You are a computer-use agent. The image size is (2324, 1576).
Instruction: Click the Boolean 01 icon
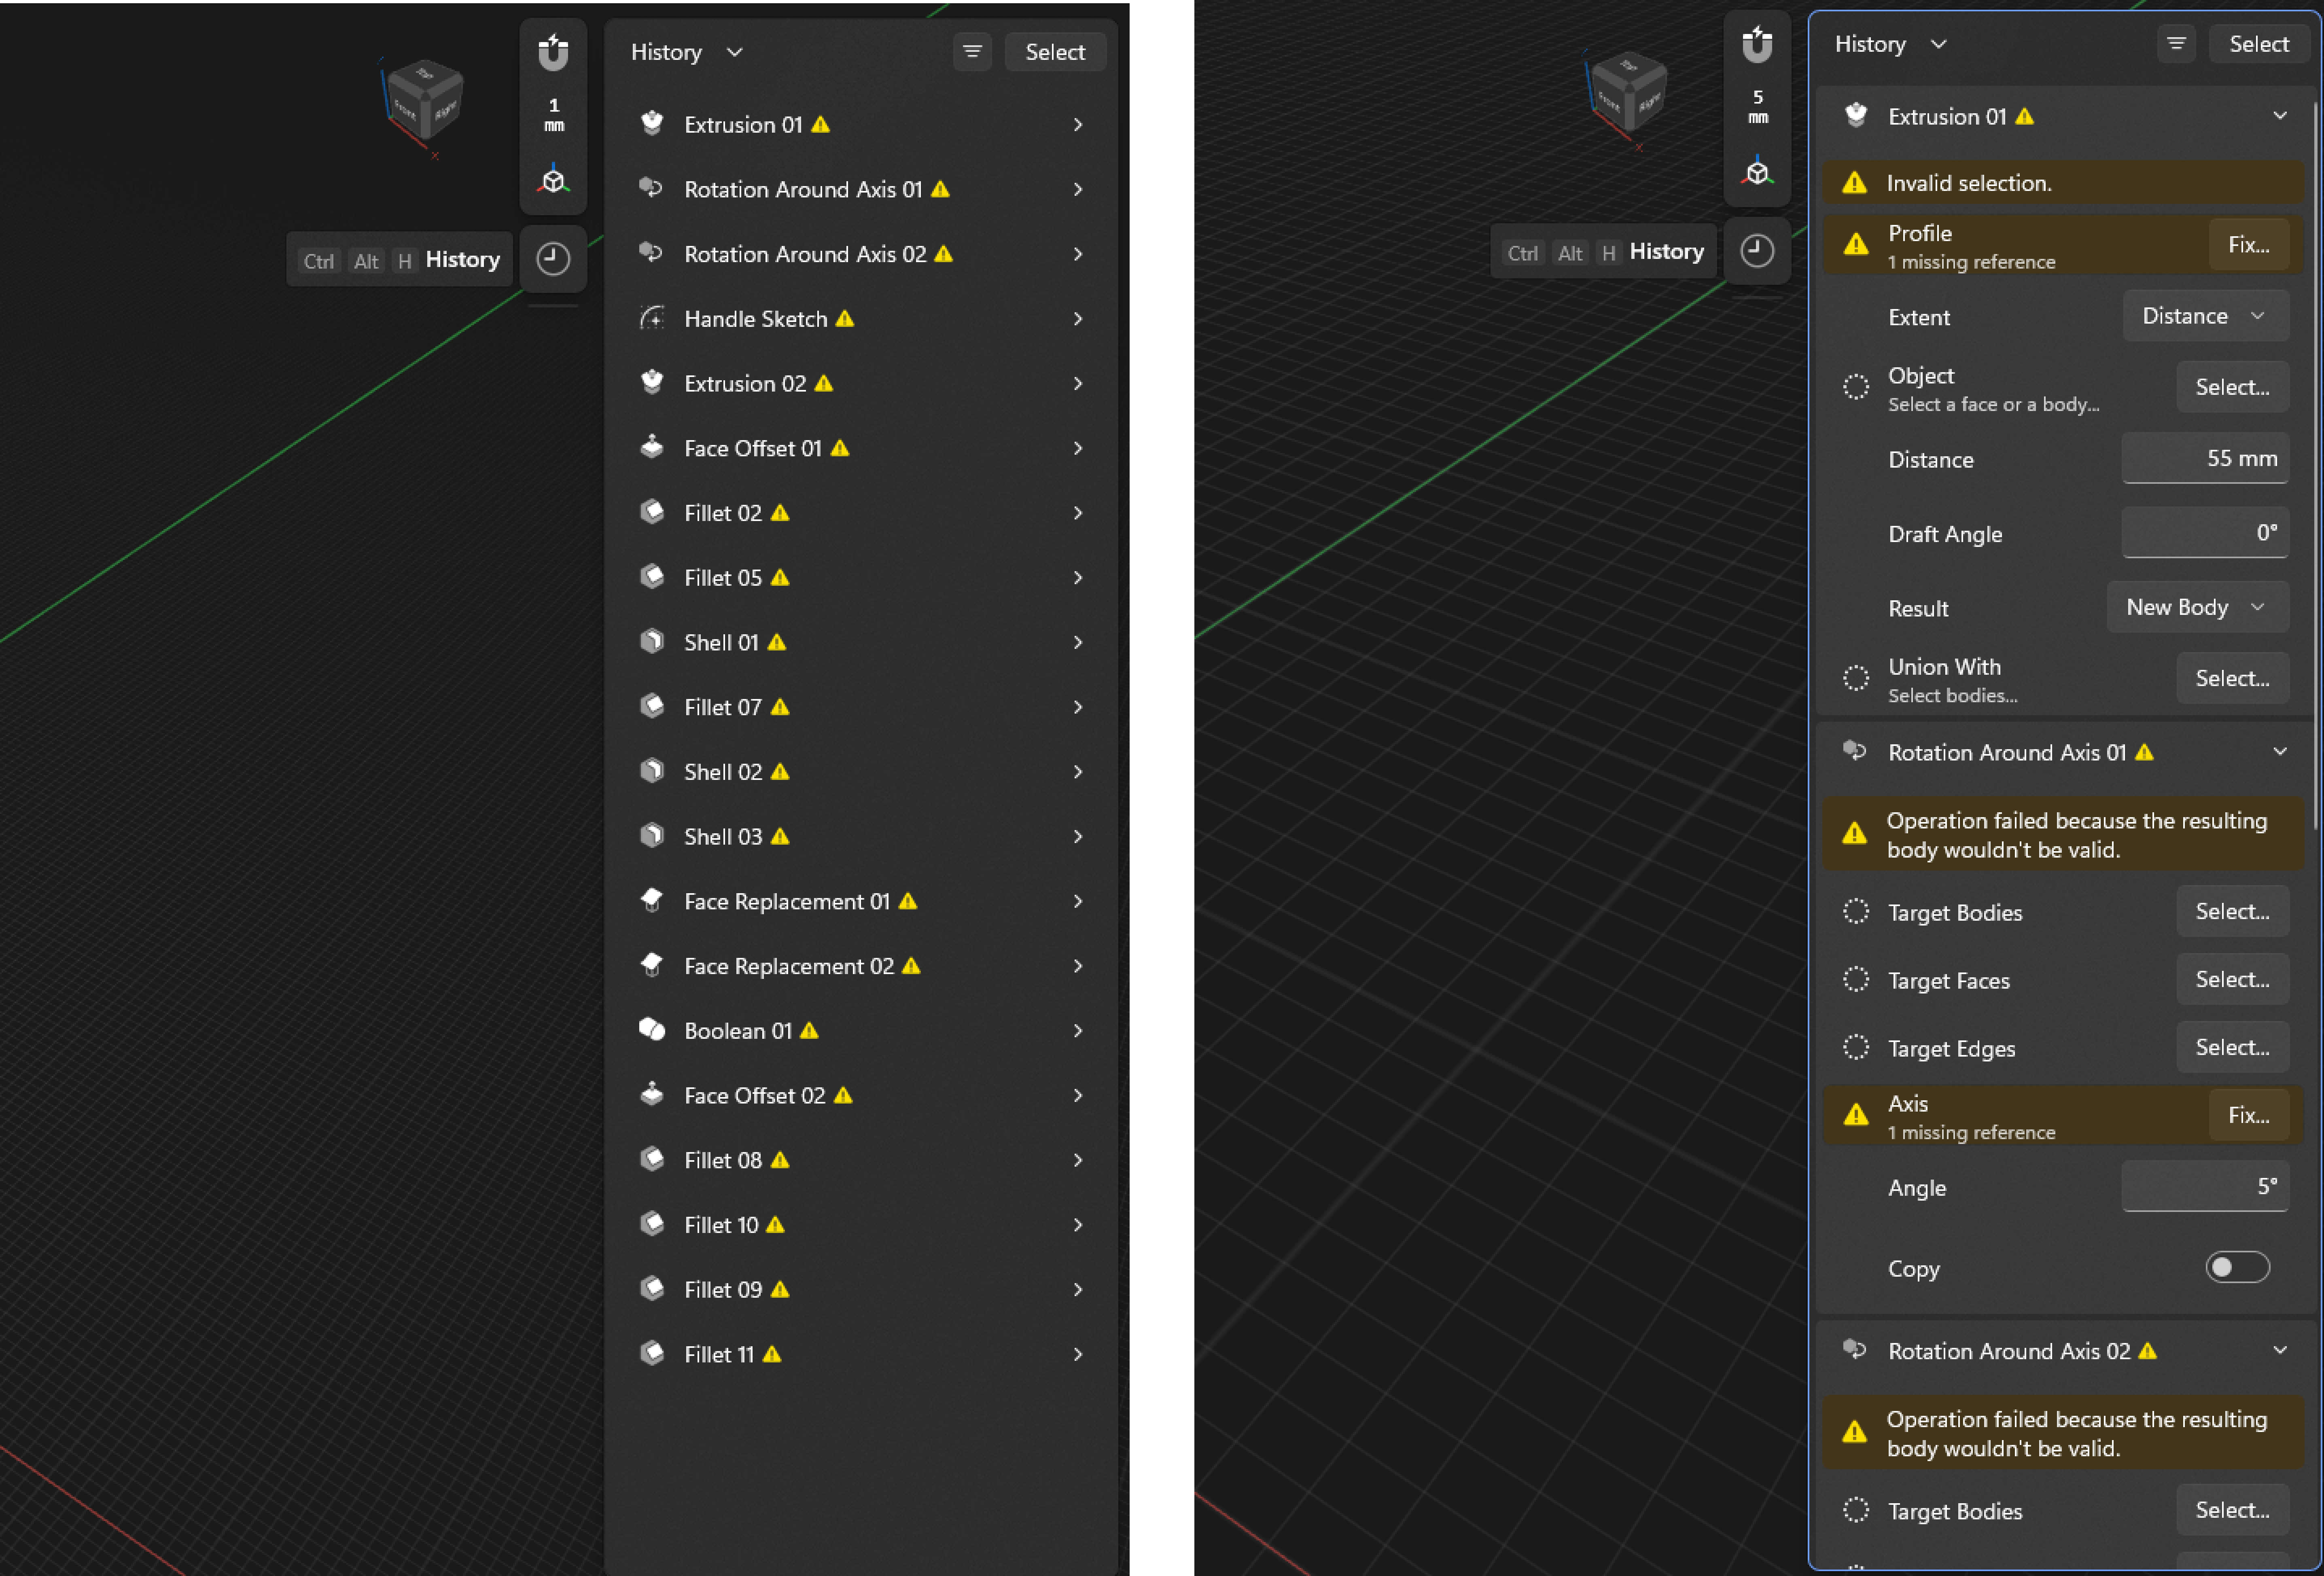coord(652,1030)
